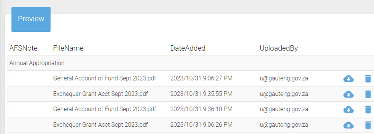The width and height of the screenshot is (374, 134).
Task: Delete file added at 9:36:10 PM
Action: [x=368, y=110]
